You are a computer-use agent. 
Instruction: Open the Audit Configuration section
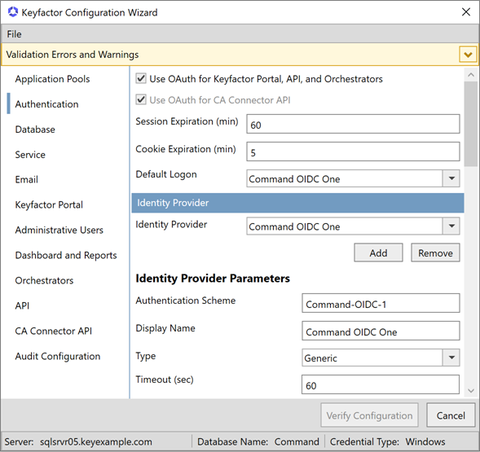(58, 356)
